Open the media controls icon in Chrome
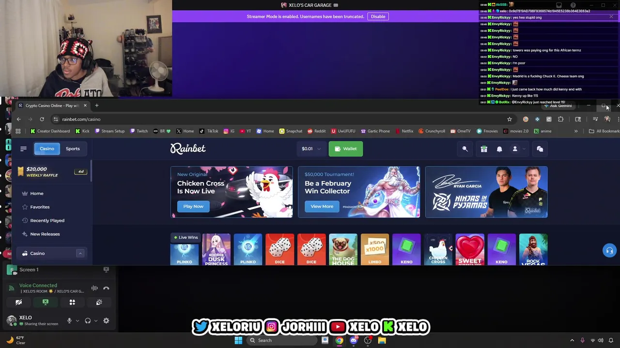Image resolution: width=620 pixels, height=348 pixels. 595,119
